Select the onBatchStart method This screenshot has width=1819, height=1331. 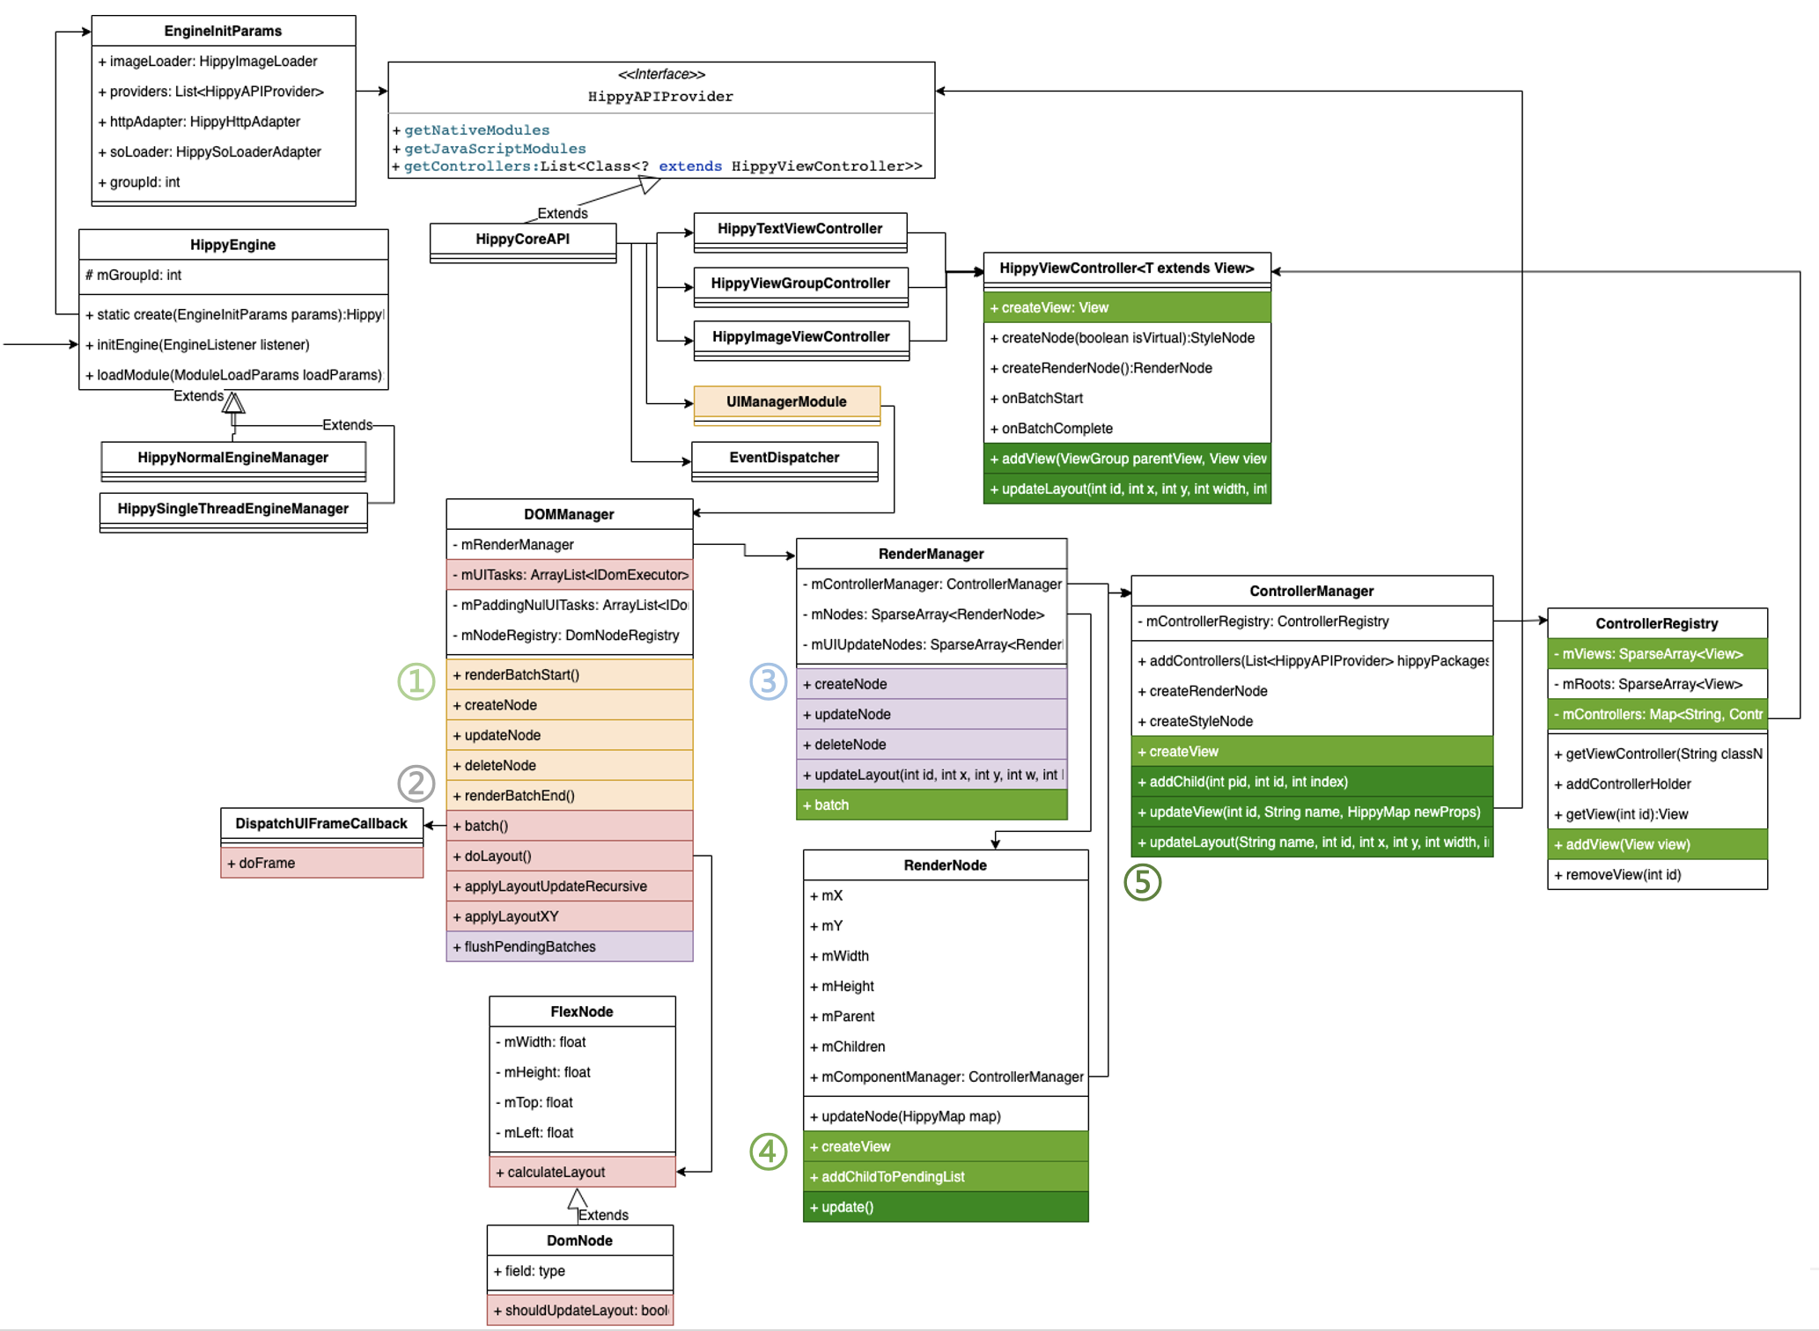point(1127,399)
